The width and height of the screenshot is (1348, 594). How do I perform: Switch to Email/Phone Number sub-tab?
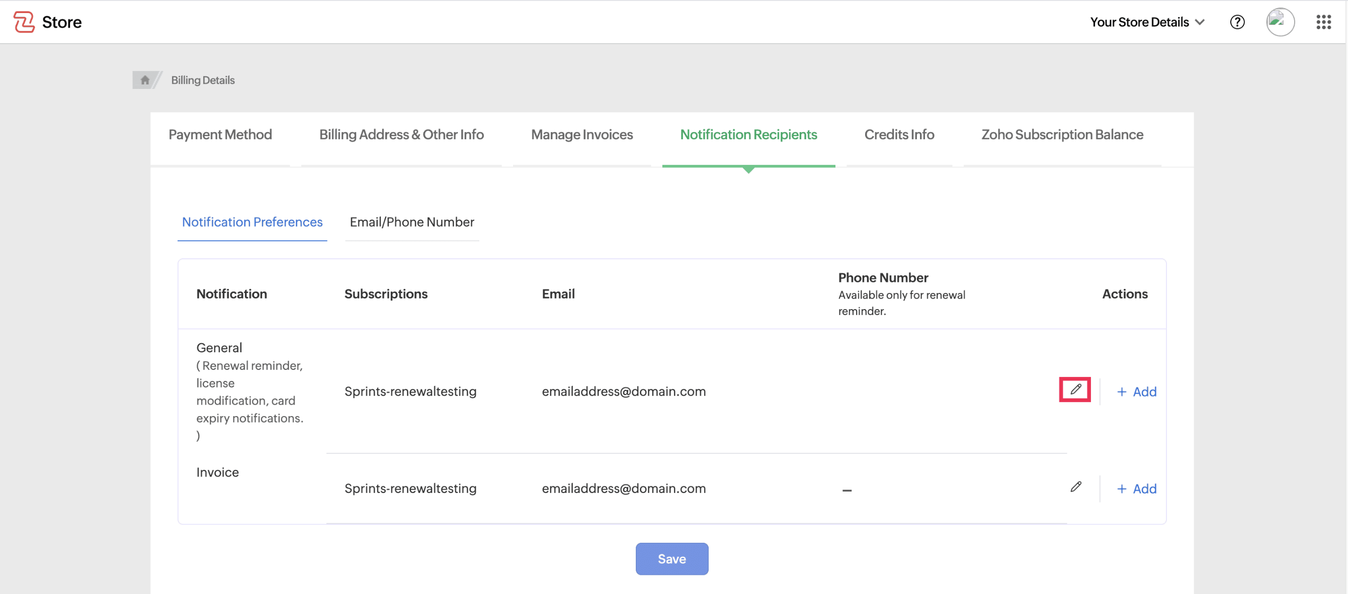click(x=411, y=222)
